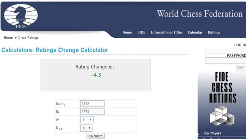Select the 'Rating Change is:' text
247x139 pixels.
pyautogui.click(x=95, y=67)
